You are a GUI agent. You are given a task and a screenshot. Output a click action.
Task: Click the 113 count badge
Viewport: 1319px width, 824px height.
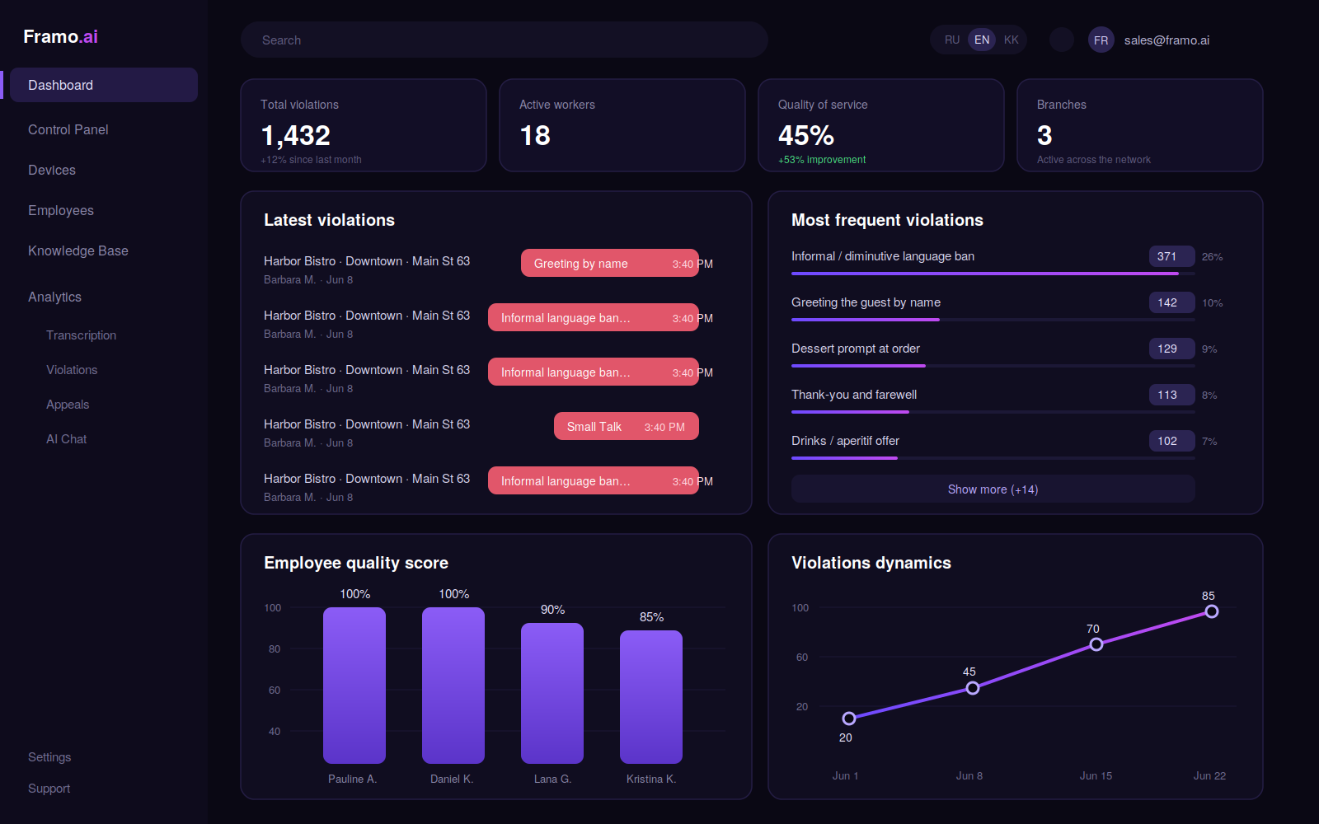point(1171,395)
